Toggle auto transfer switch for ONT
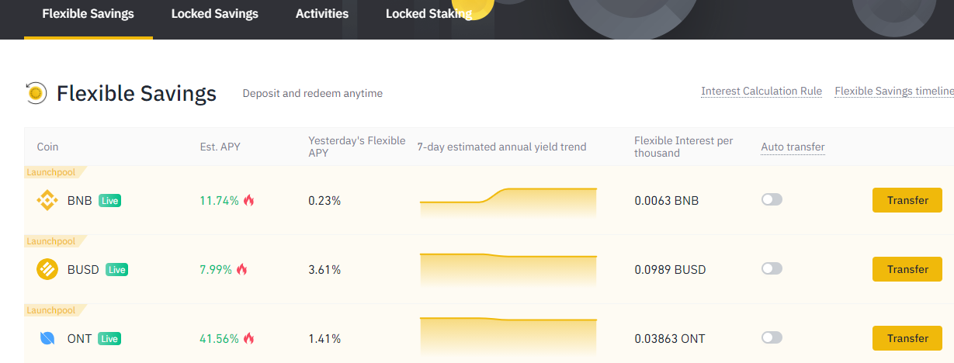The width and height of the screenshot is (954, 363). click(772, 337)
